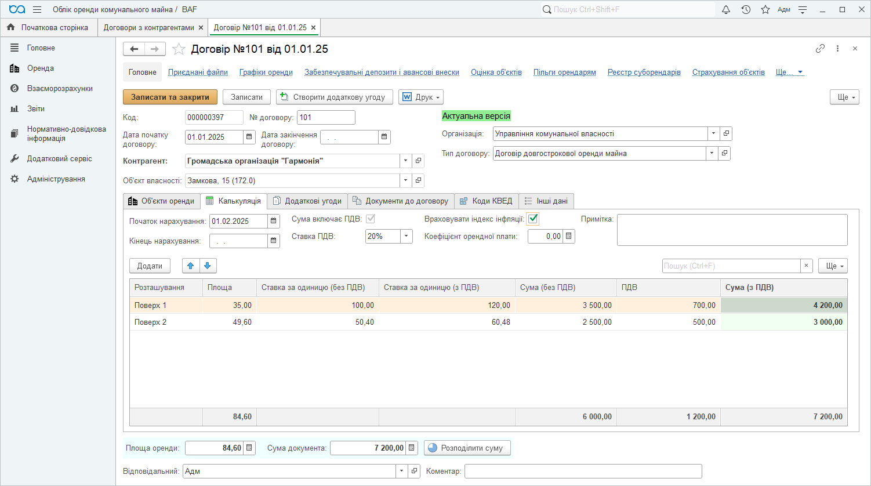The image size is (871, 486).
Task: Navigate back with left arrow button
Action: pos(134,49)
